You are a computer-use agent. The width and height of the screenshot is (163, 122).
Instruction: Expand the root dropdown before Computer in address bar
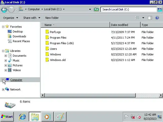26,9
